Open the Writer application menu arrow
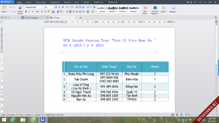 pos(13,2)
